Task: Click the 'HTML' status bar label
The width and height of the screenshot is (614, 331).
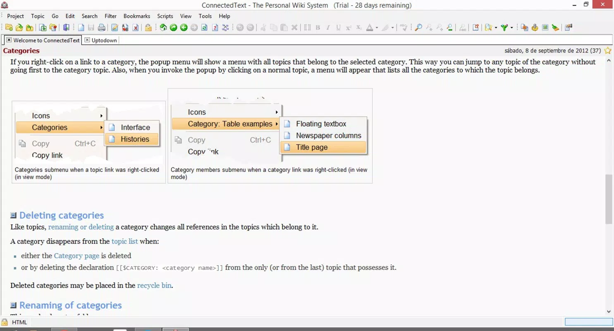Action: click(x=19, y=322)
